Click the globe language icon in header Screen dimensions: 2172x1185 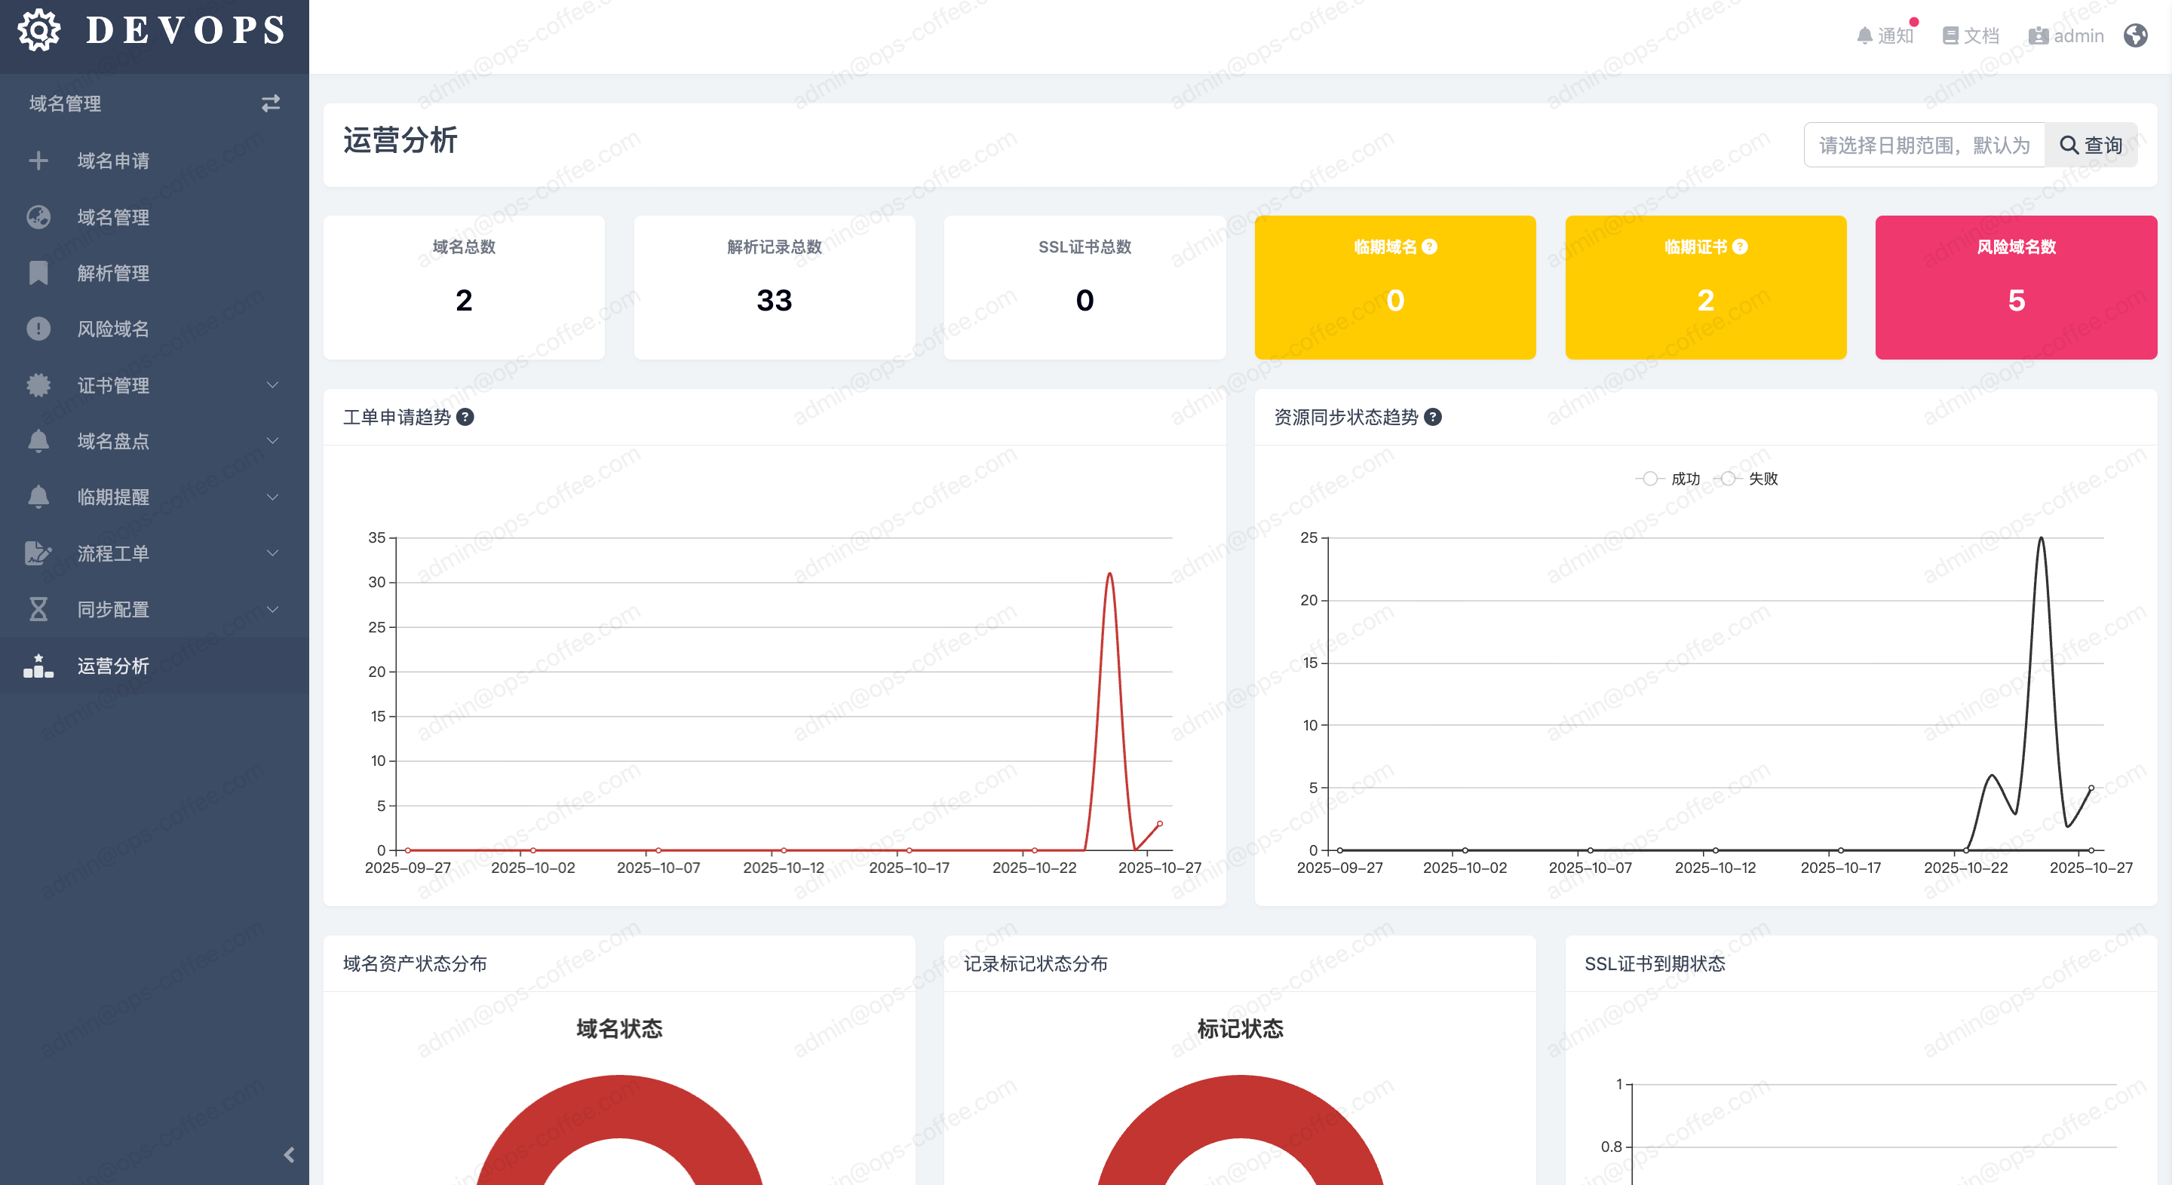2136,35
